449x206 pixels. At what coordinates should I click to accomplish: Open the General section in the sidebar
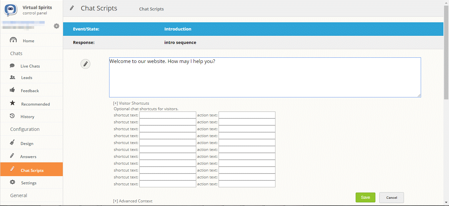point(18,195)
